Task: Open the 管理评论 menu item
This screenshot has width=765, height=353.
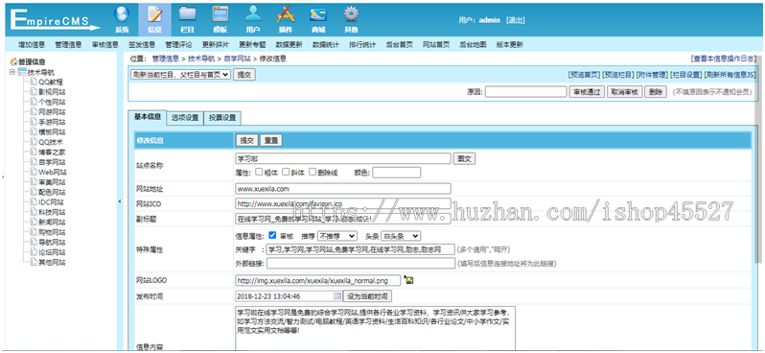Action: click(x=178, y=44)
